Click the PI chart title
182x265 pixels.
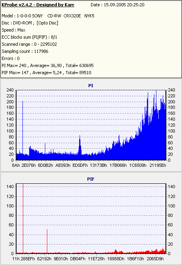point(91,86)
